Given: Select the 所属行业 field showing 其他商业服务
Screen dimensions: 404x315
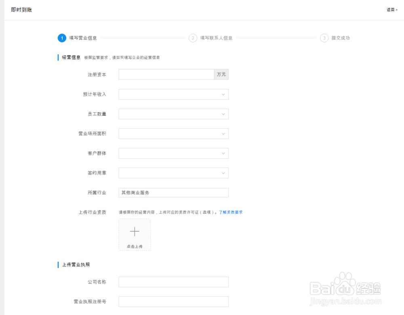Looking at the screenshot, I should (174, 193).
